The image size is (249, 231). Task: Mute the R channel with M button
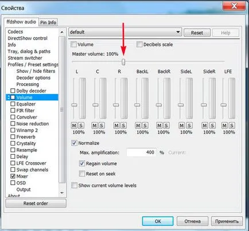pyautogui.click(x=116, y=126)
